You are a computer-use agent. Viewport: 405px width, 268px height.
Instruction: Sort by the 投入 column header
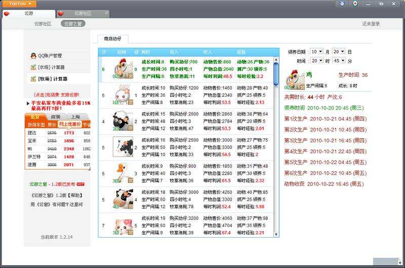(x=174, y=52)
